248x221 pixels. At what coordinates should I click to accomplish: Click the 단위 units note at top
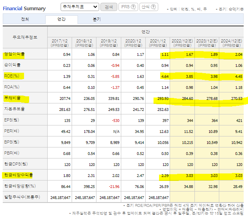[187, 9]
